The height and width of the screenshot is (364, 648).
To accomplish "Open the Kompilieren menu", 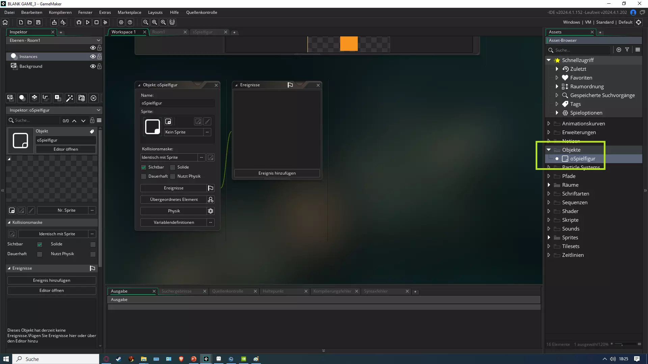I will pos(60,12).
